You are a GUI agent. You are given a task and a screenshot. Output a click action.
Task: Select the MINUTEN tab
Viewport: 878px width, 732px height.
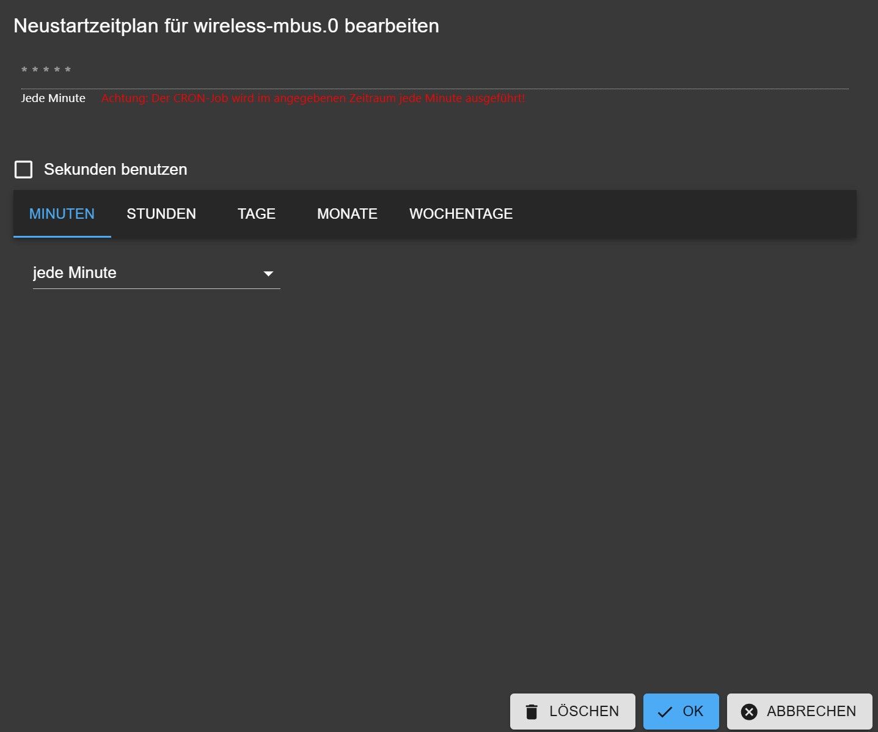coord(62,214)
